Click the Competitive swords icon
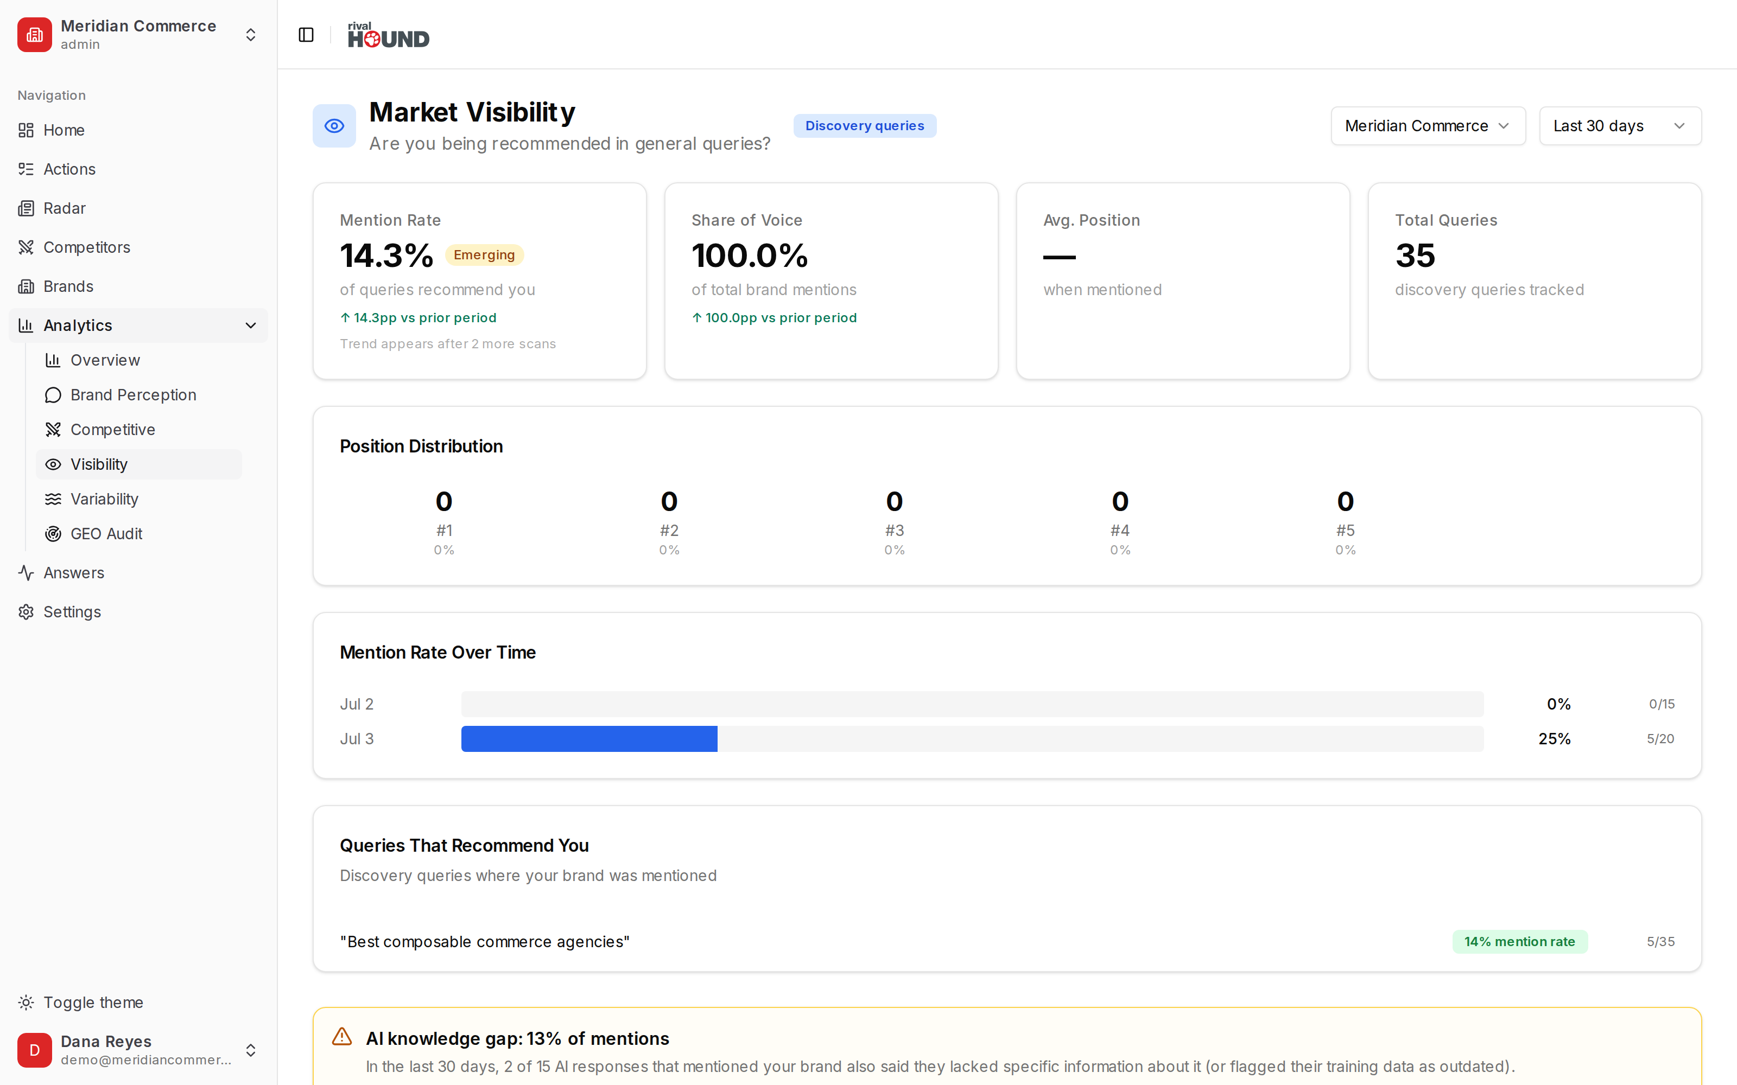The width and height of the screenshot is (1737, 1085). tap(53, 430)
